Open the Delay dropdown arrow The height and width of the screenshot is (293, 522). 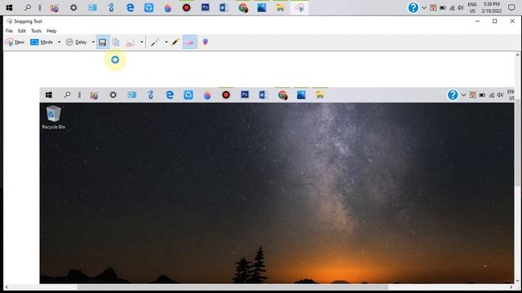click(93, 42)
